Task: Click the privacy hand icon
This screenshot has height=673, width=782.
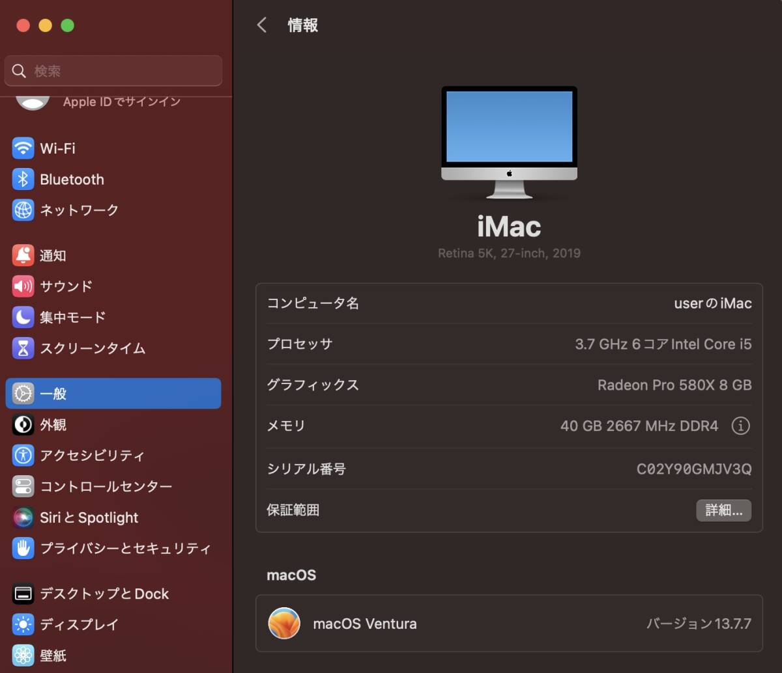Action: (x=23, y=549)
